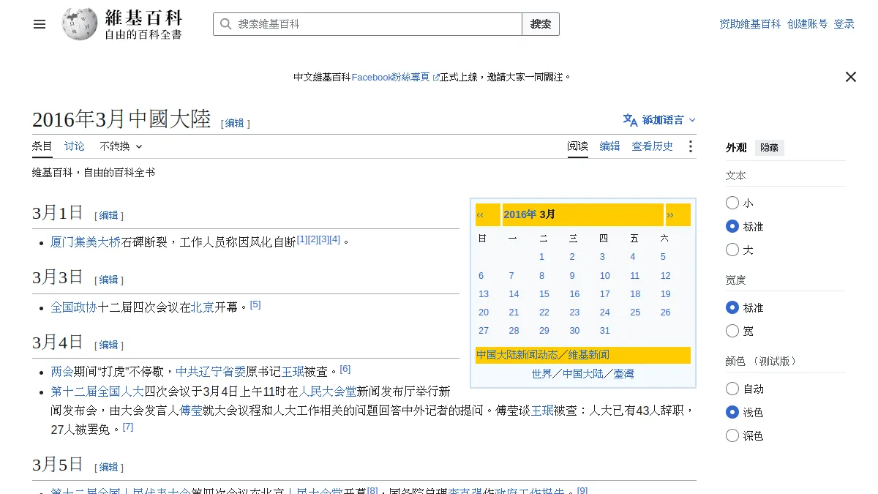Select the large text size option
The width and height of the screenshot is (878, 494).
[x=732, y=250]
